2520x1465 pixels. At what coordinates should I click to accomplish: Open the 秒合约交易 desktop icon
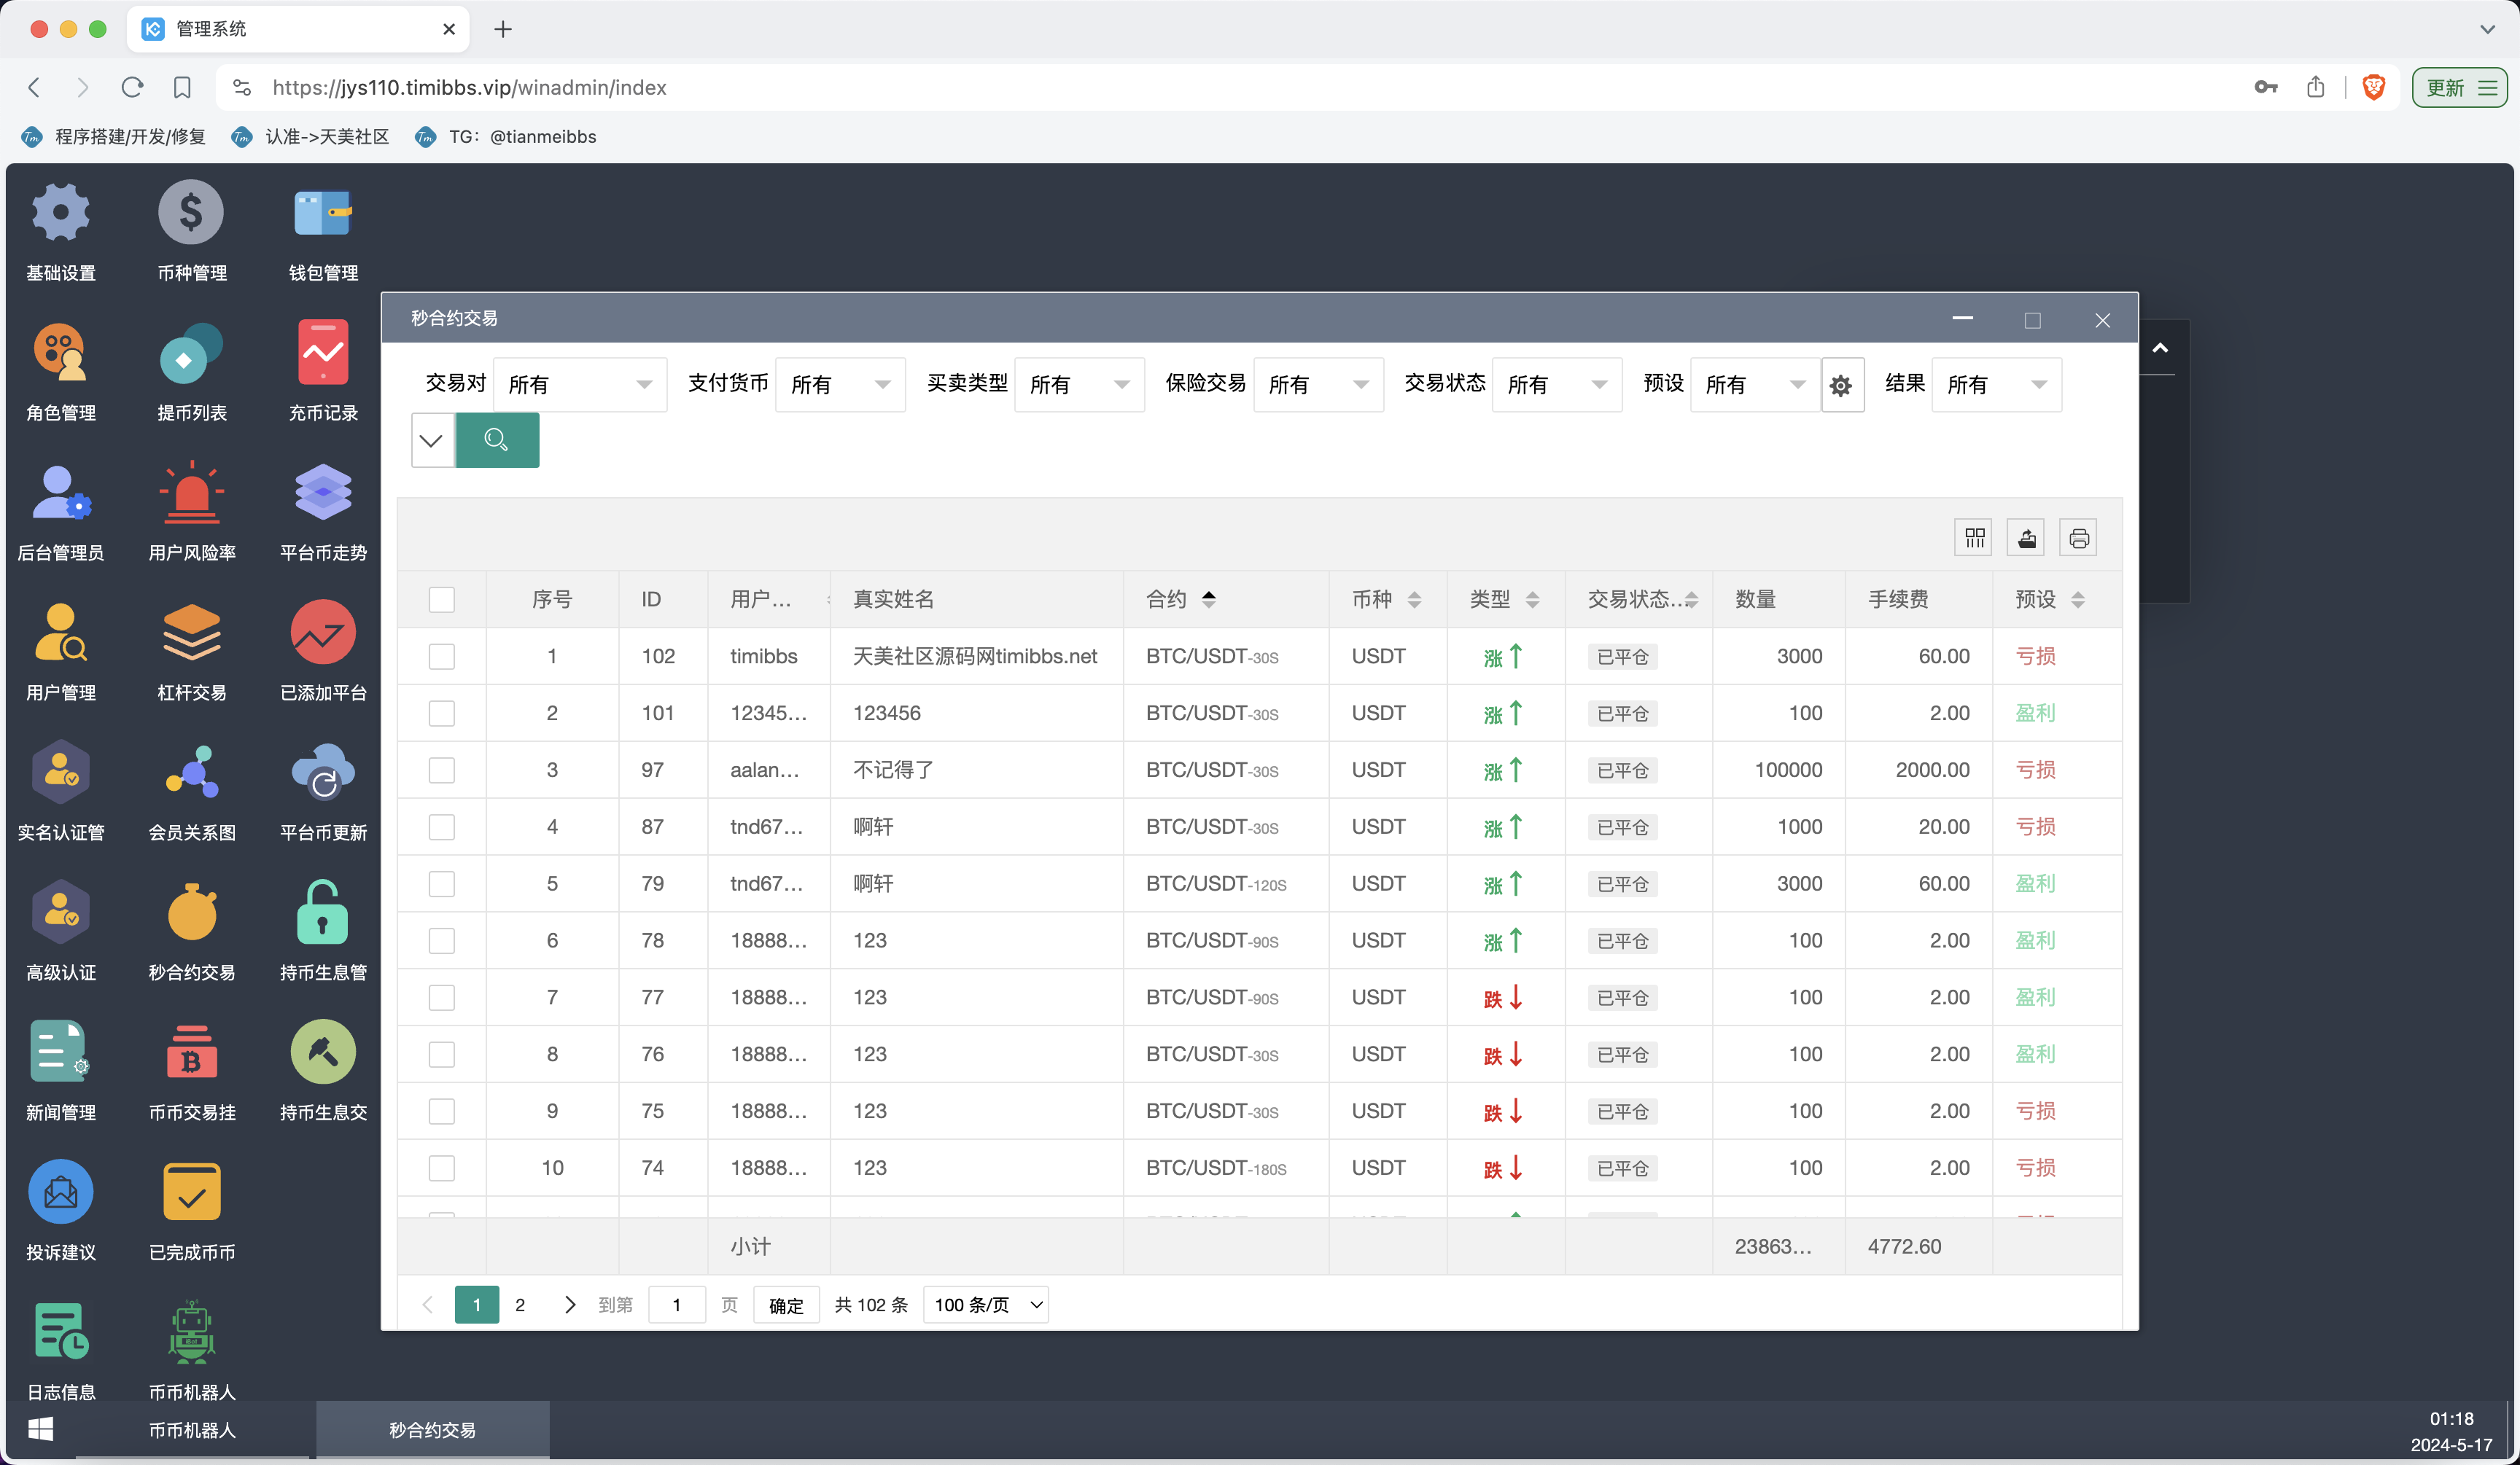tap(191, 911)
